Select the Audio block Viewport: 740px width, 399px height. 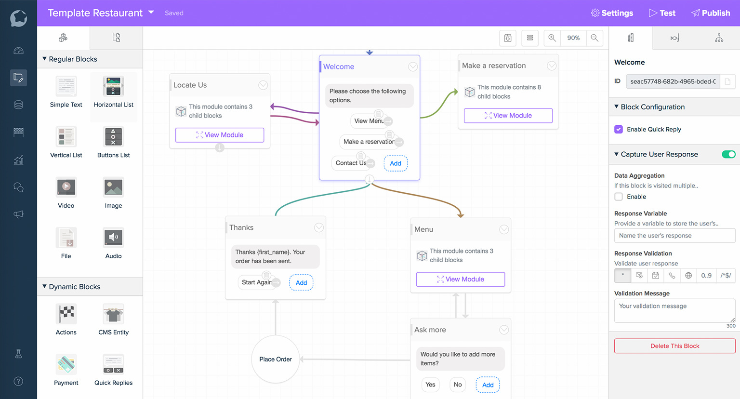coord(114,243)
